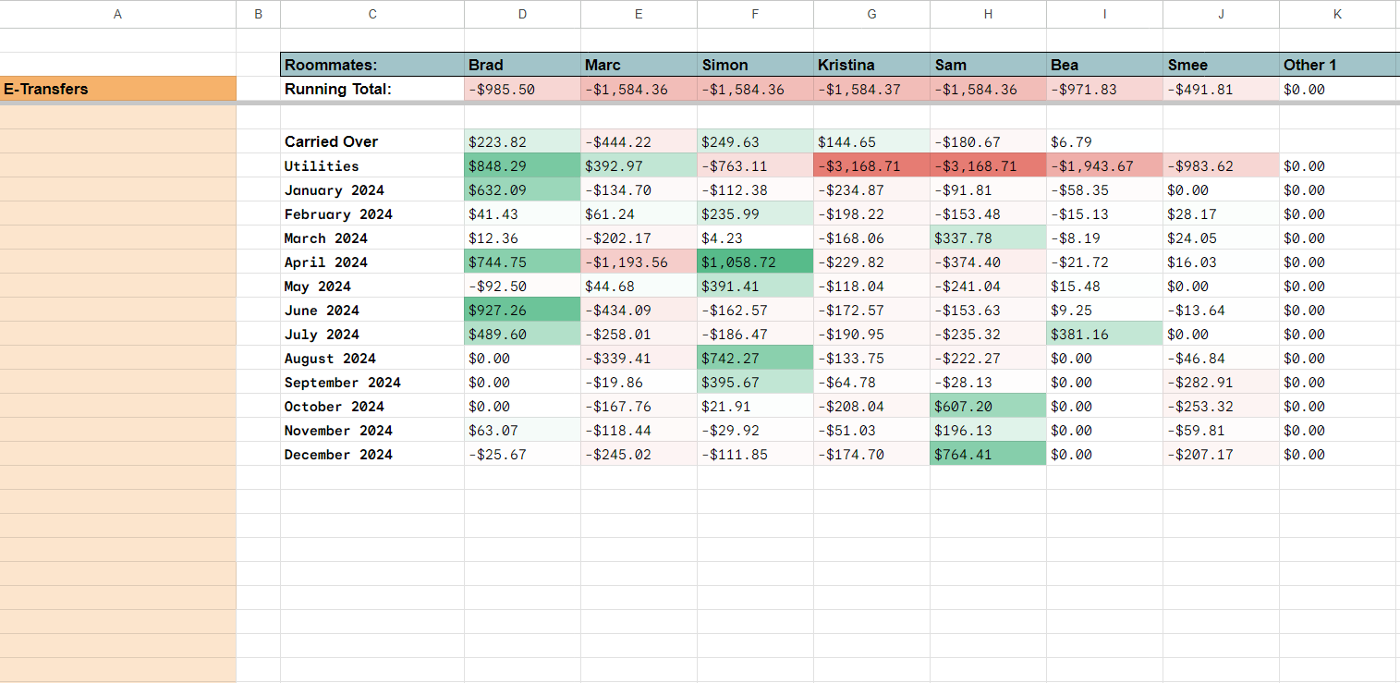Click Brad's June 2024 amount $927.26

coord(522,311)
